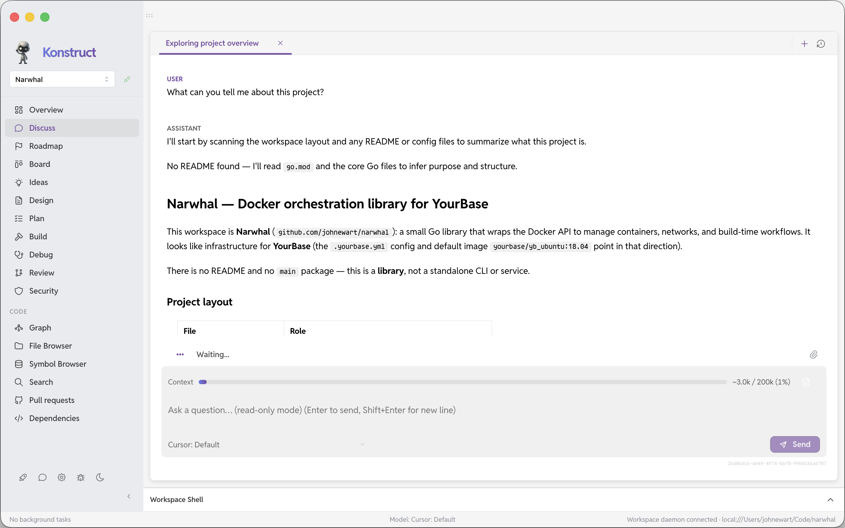This screenshot has width=845, height=528.
Task: Click the Review branch icon
Action: tap(18, 273)
